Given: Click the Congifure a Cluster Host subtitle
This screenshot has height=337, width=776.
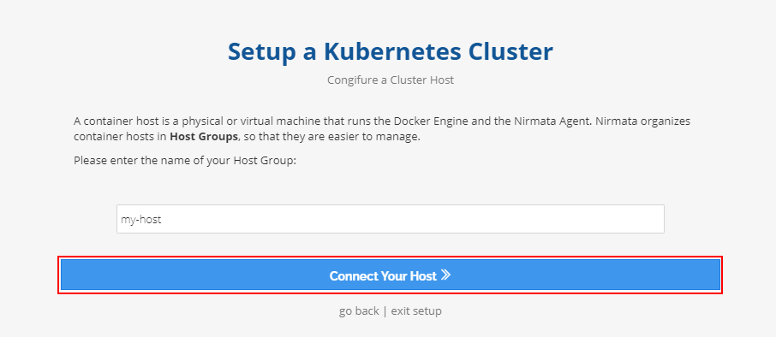Looking at the screenshot, I should tap(390, 80).
